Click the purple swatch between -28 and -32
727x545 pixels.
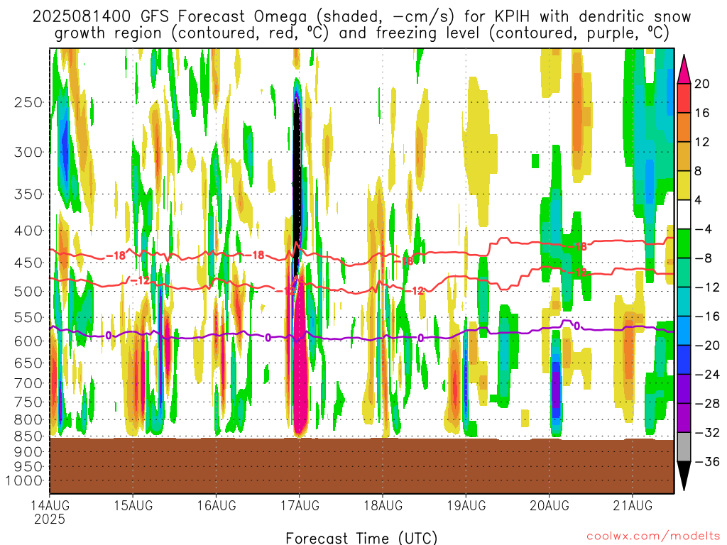pyautogui.click(x=684, y=418)
